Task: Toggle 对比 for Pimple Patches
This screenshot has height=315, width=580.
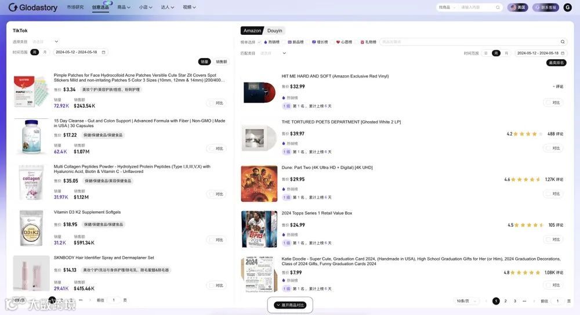Action: click(x=216, y=103)
